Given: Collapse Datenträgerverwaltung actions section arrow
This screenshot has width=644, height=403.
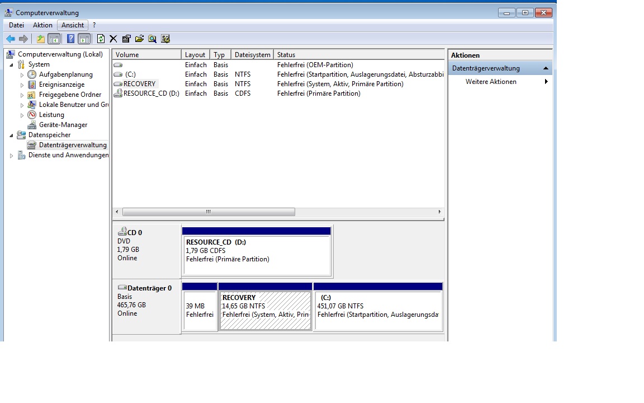Looking at the screenshot, I should pyautogui.click(x=546, y=68).
